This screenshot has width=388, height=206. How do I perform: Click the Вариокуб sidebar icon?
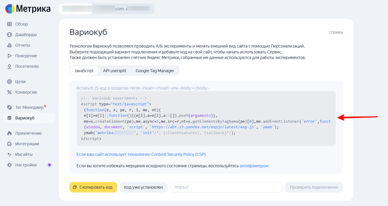(x=9, y=118)
